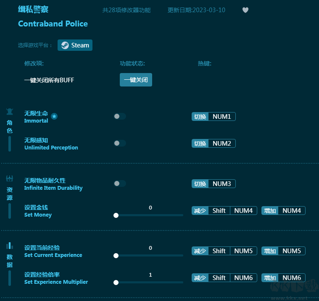
Task: Click the Contraband Police title
Action: coord(53,24)
